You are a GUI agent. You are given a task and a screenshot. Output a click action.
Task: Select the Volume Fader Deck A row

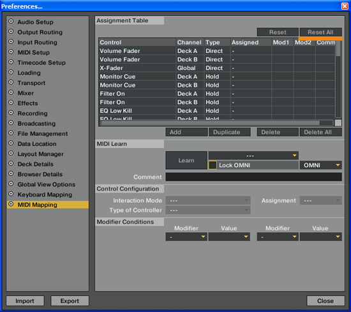[x=217, y=51]
